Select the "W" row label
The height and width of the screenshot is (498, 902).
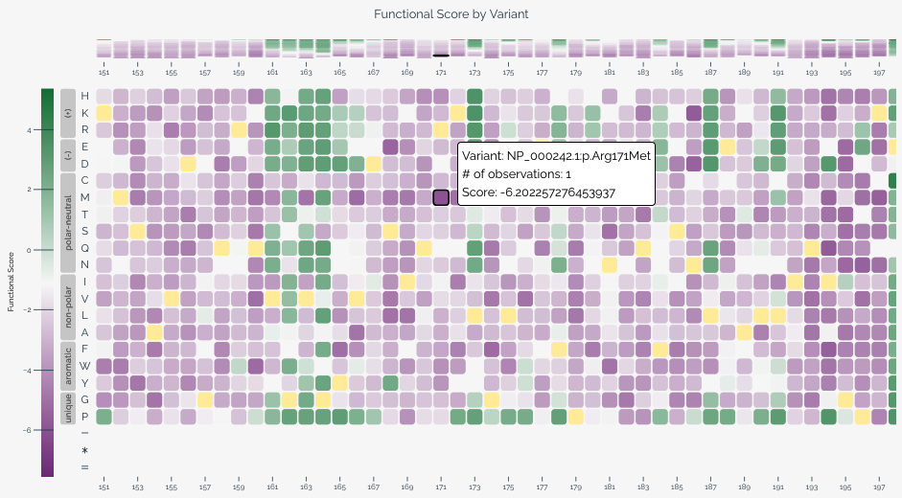(84, 366)
